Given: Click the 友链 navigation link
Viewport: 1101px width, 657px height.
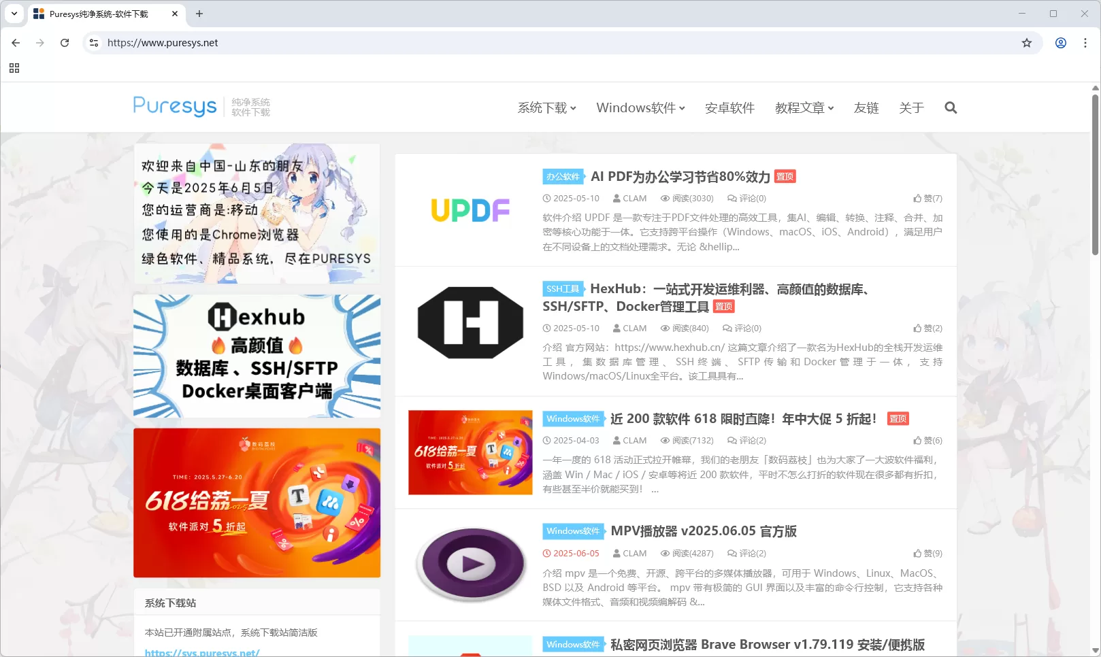Looking at the screenshot, I should pyautogui.click(x=866, y=107).
